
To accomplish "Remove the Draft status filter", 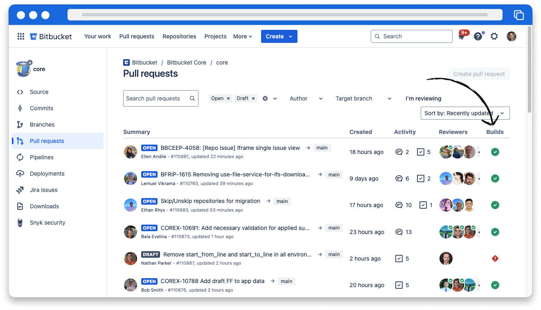I will tap(253, 98).
